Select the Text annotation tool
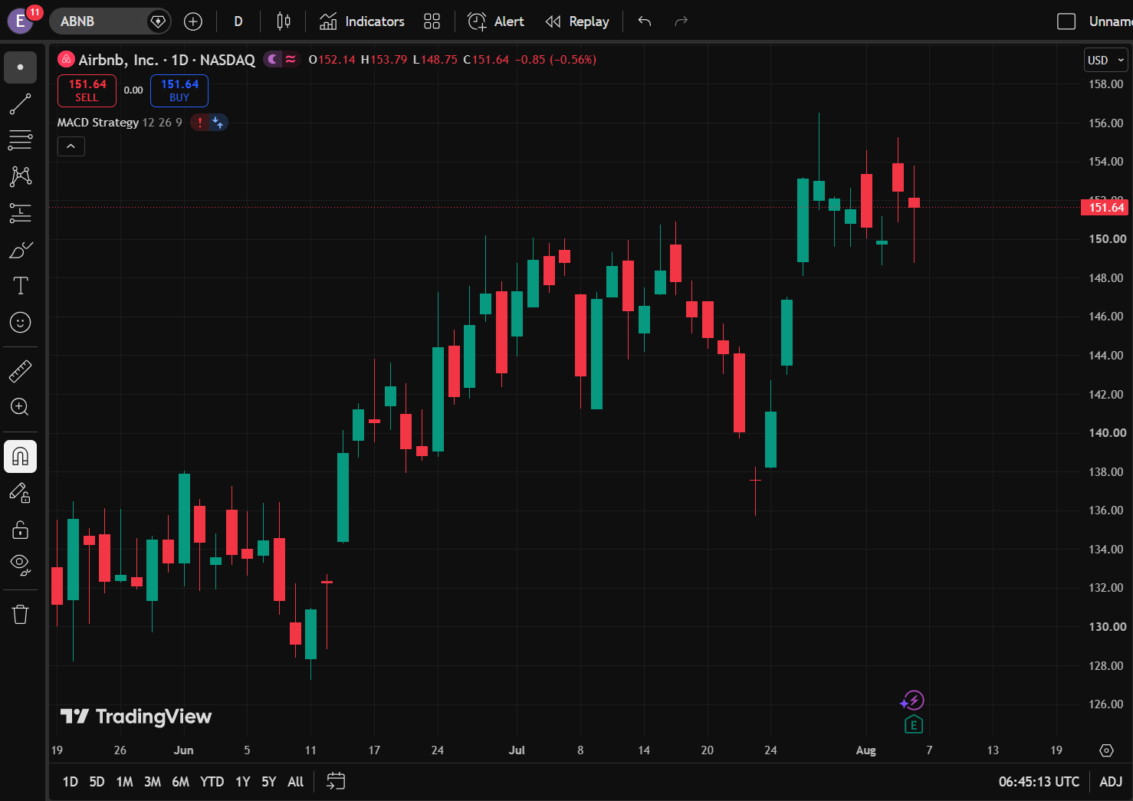The height and width of the screenshot is (801, 1133). [21, 286]
